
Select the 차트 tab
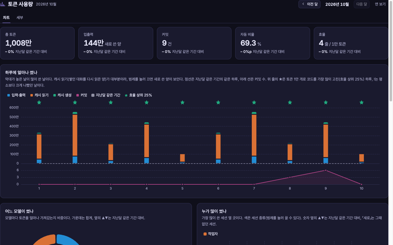(x=6, y=17)
